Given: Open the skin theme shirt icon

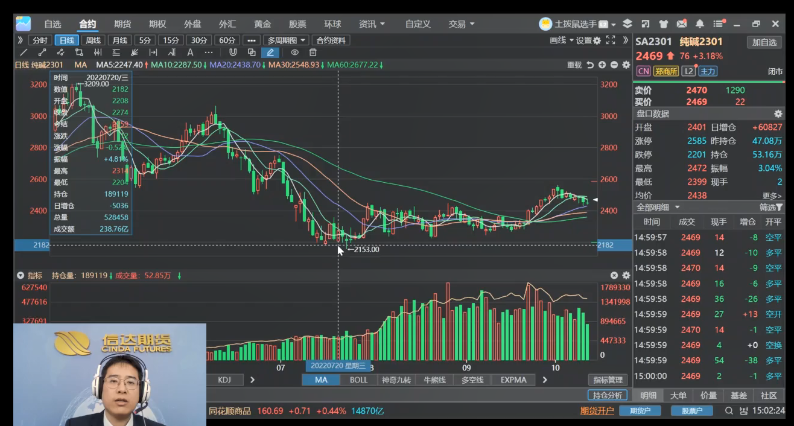Looking at the screenshot, I should [664, 24].
